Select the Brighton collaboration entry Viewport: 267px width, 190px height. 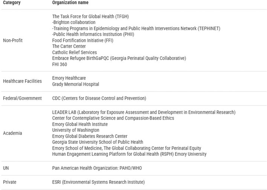[74, 23]
